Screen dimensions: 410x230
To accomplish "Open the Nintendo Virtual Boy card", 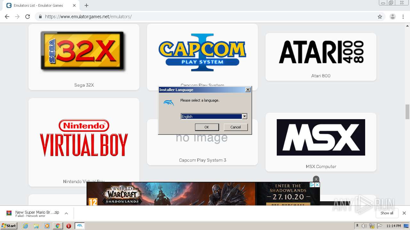I will (x=84, y=142).
